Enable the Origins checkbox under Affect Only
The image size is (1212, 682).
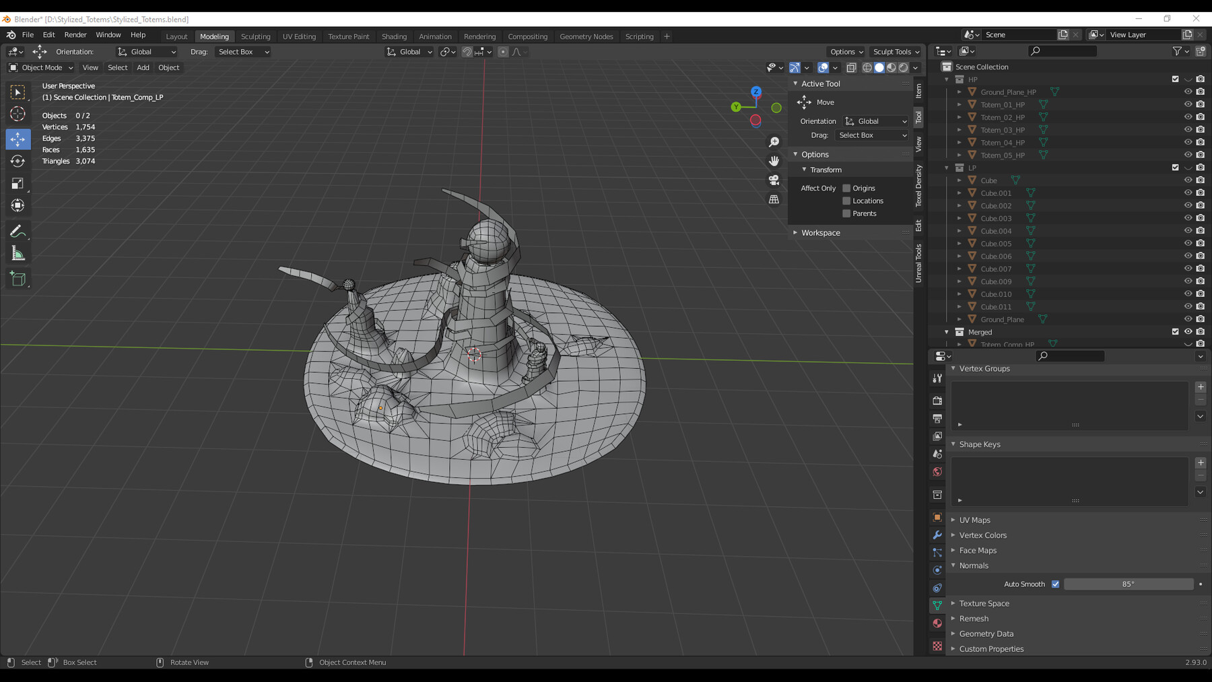[846, 188]
